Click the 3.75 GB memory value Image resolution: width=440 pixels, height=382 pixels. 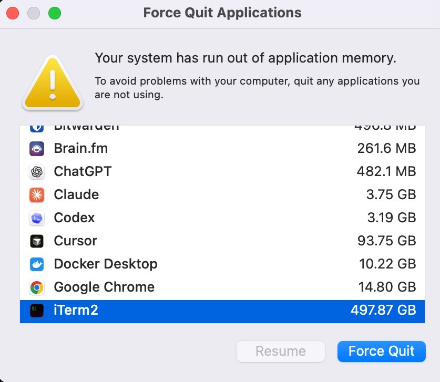(391, 194)
